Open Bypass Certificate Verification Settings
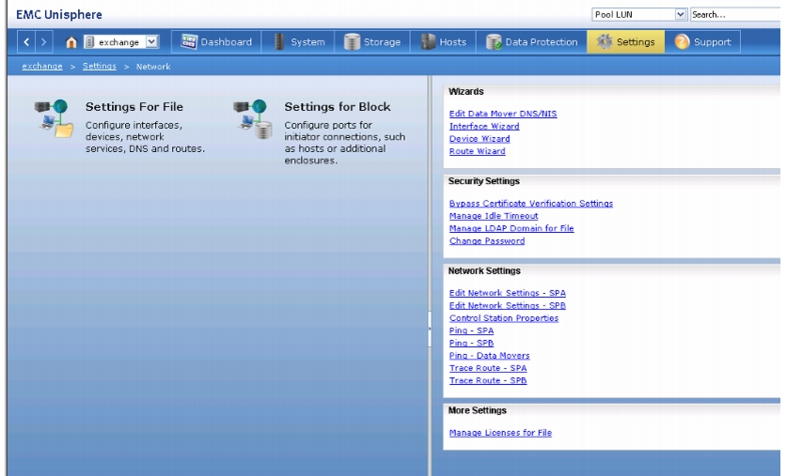Image resolution: width=787 pixels, height=476 pixels. [x=531, y=204]
